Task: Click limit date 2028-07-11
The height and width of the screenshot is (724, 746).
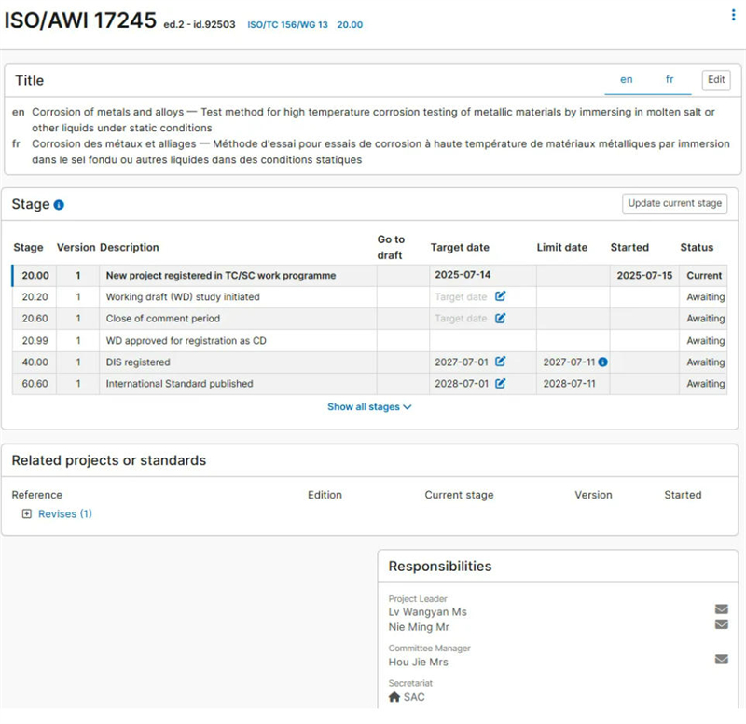Action: [x=569, y=384]
